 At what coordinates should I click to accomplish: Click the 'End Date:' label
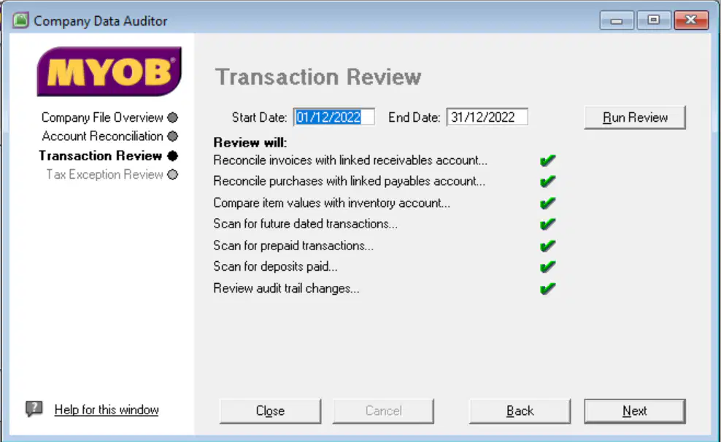tap(415, 117)
